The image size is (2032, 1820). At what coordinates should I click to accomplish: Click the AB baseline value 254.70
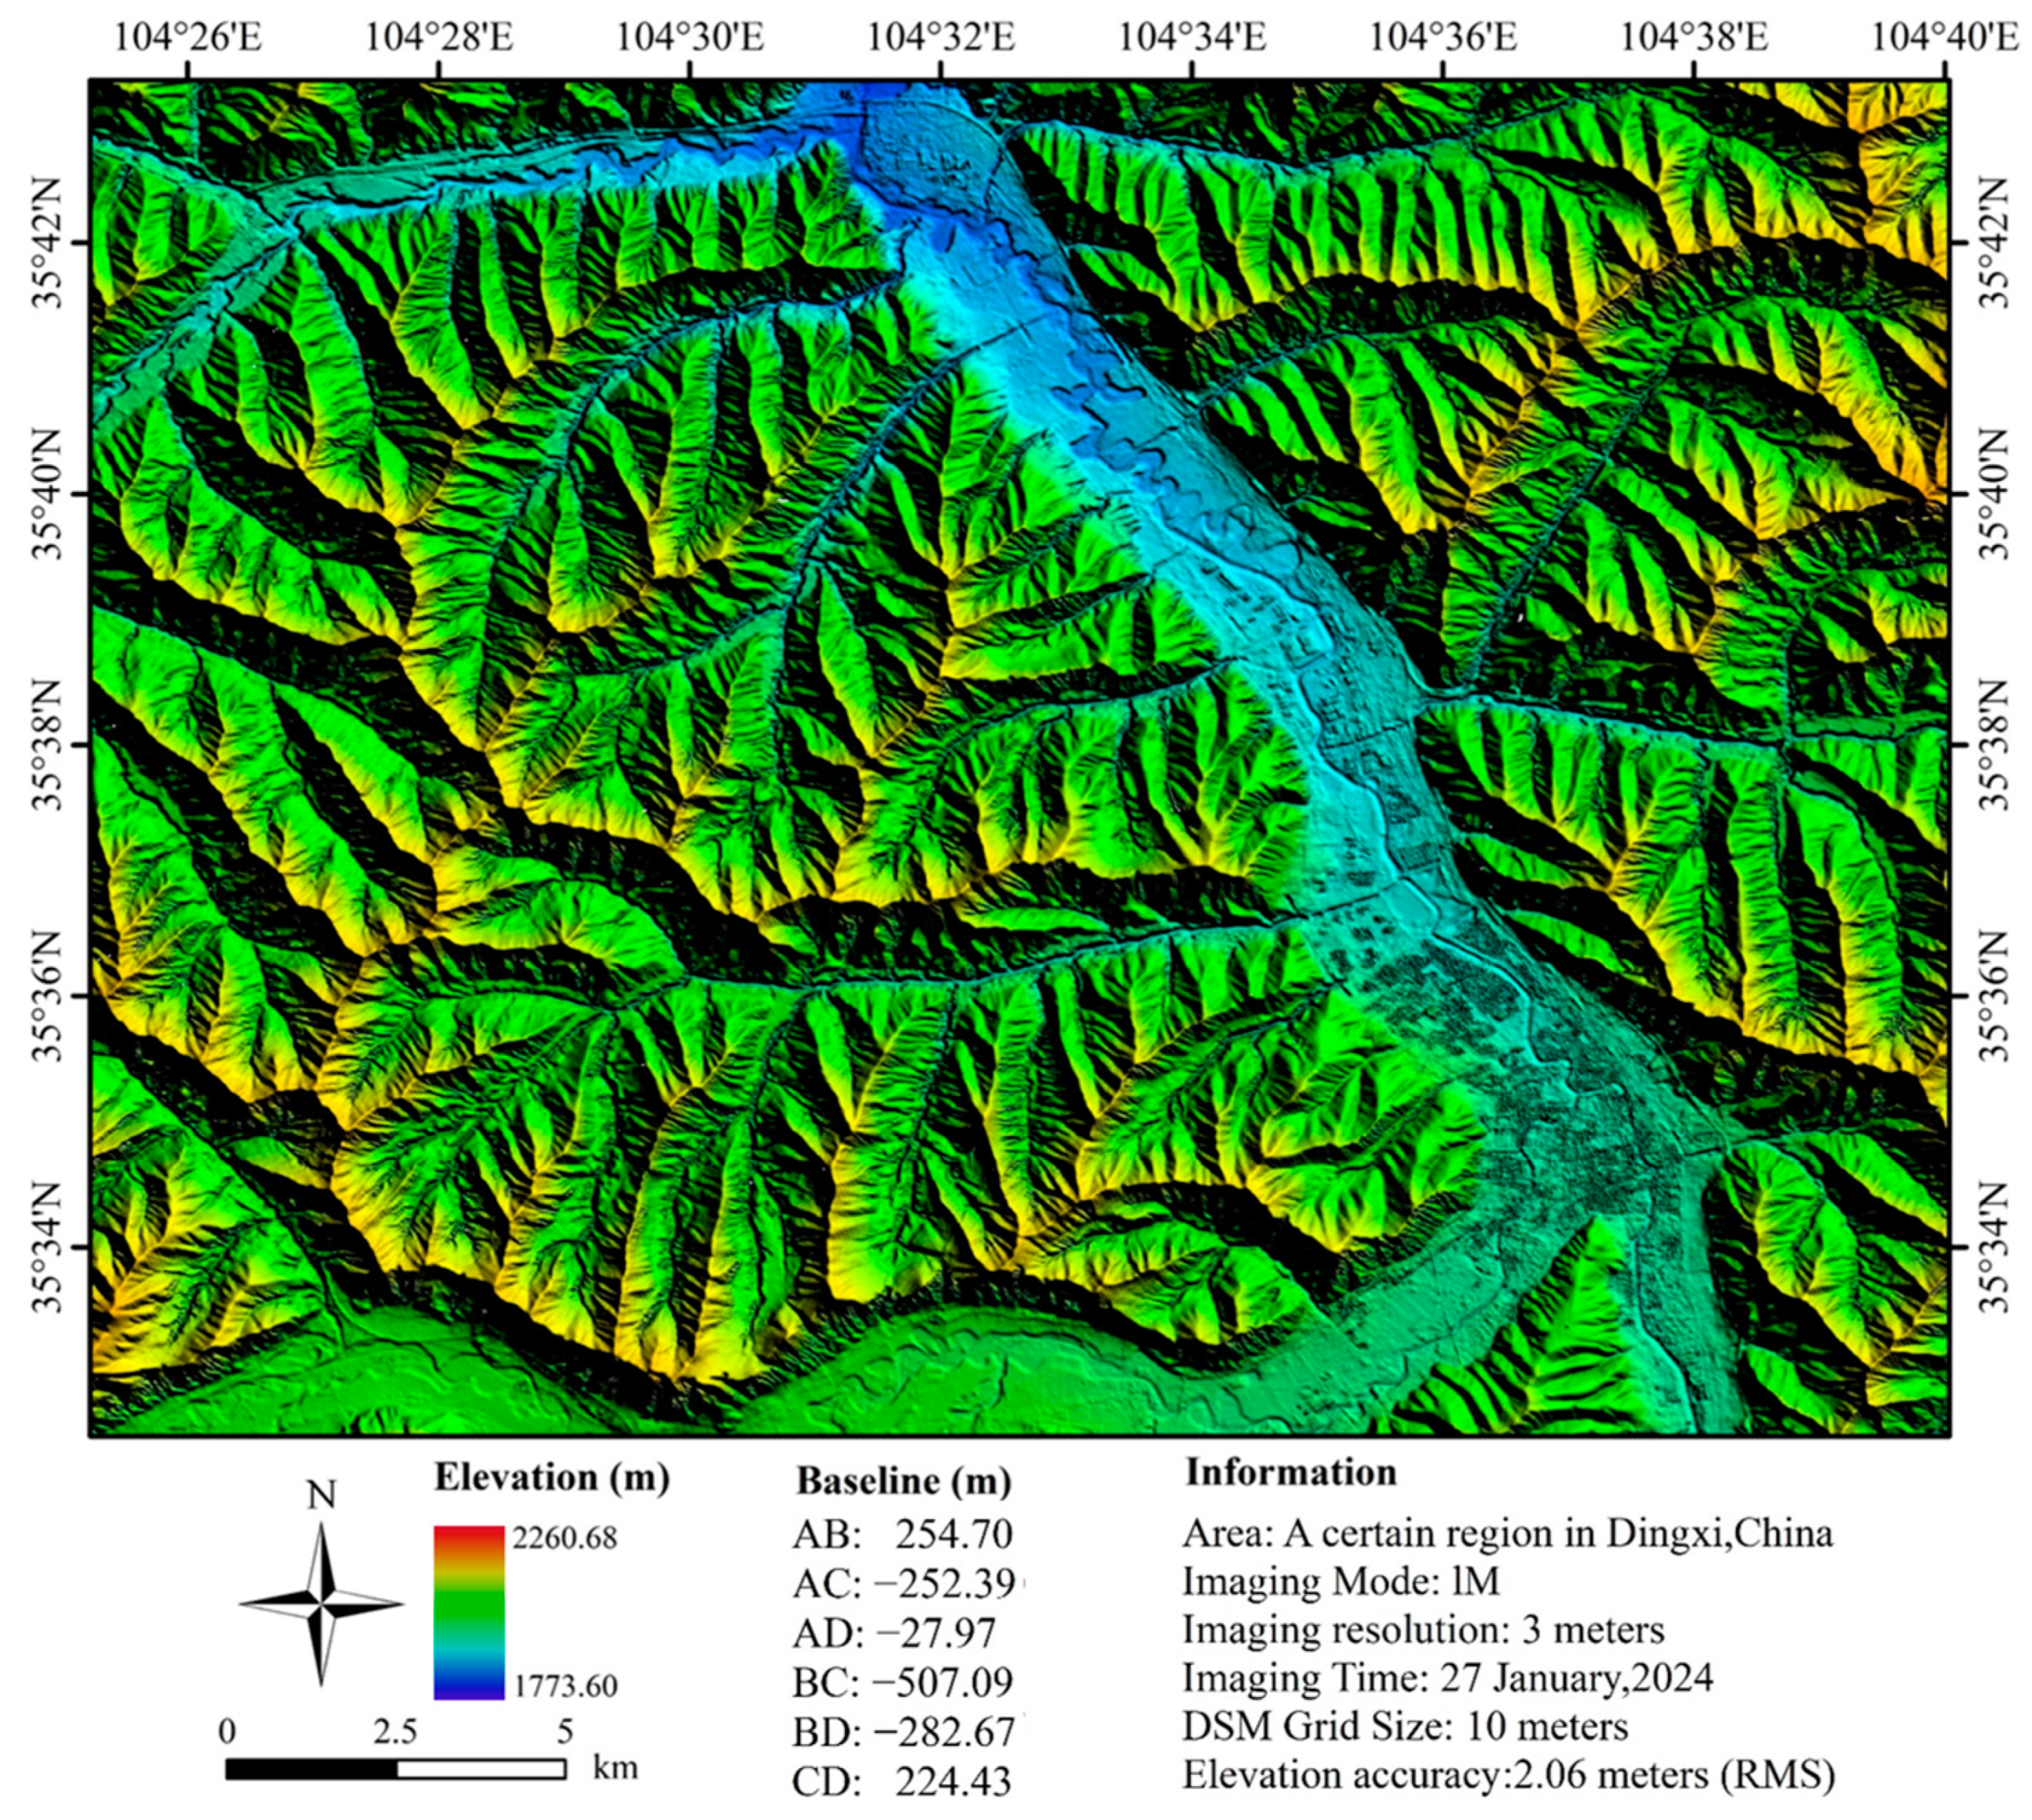[x=953, y=1534]
